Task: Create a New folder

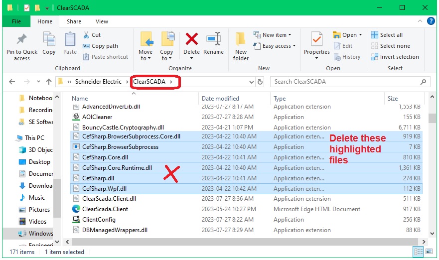Action: pos(241,46)
